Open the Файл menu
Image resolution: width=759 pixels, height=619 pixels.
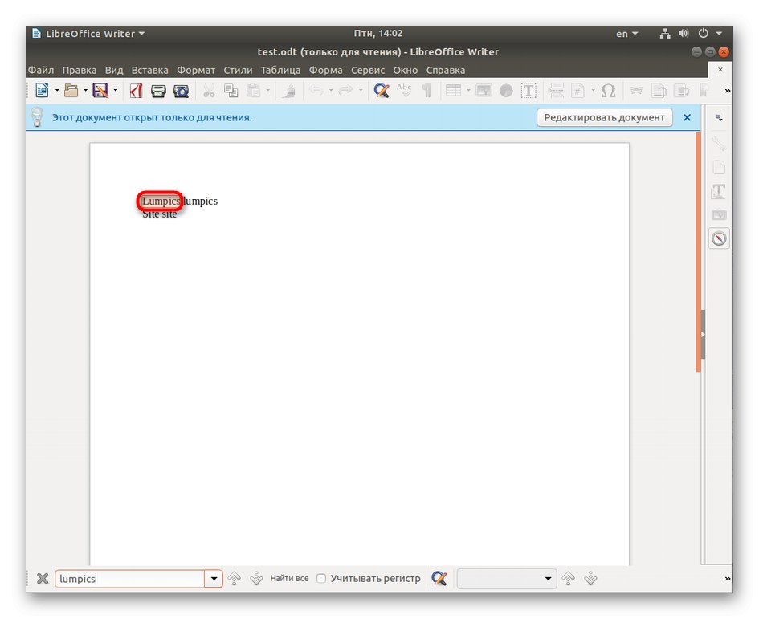[41, 70]
